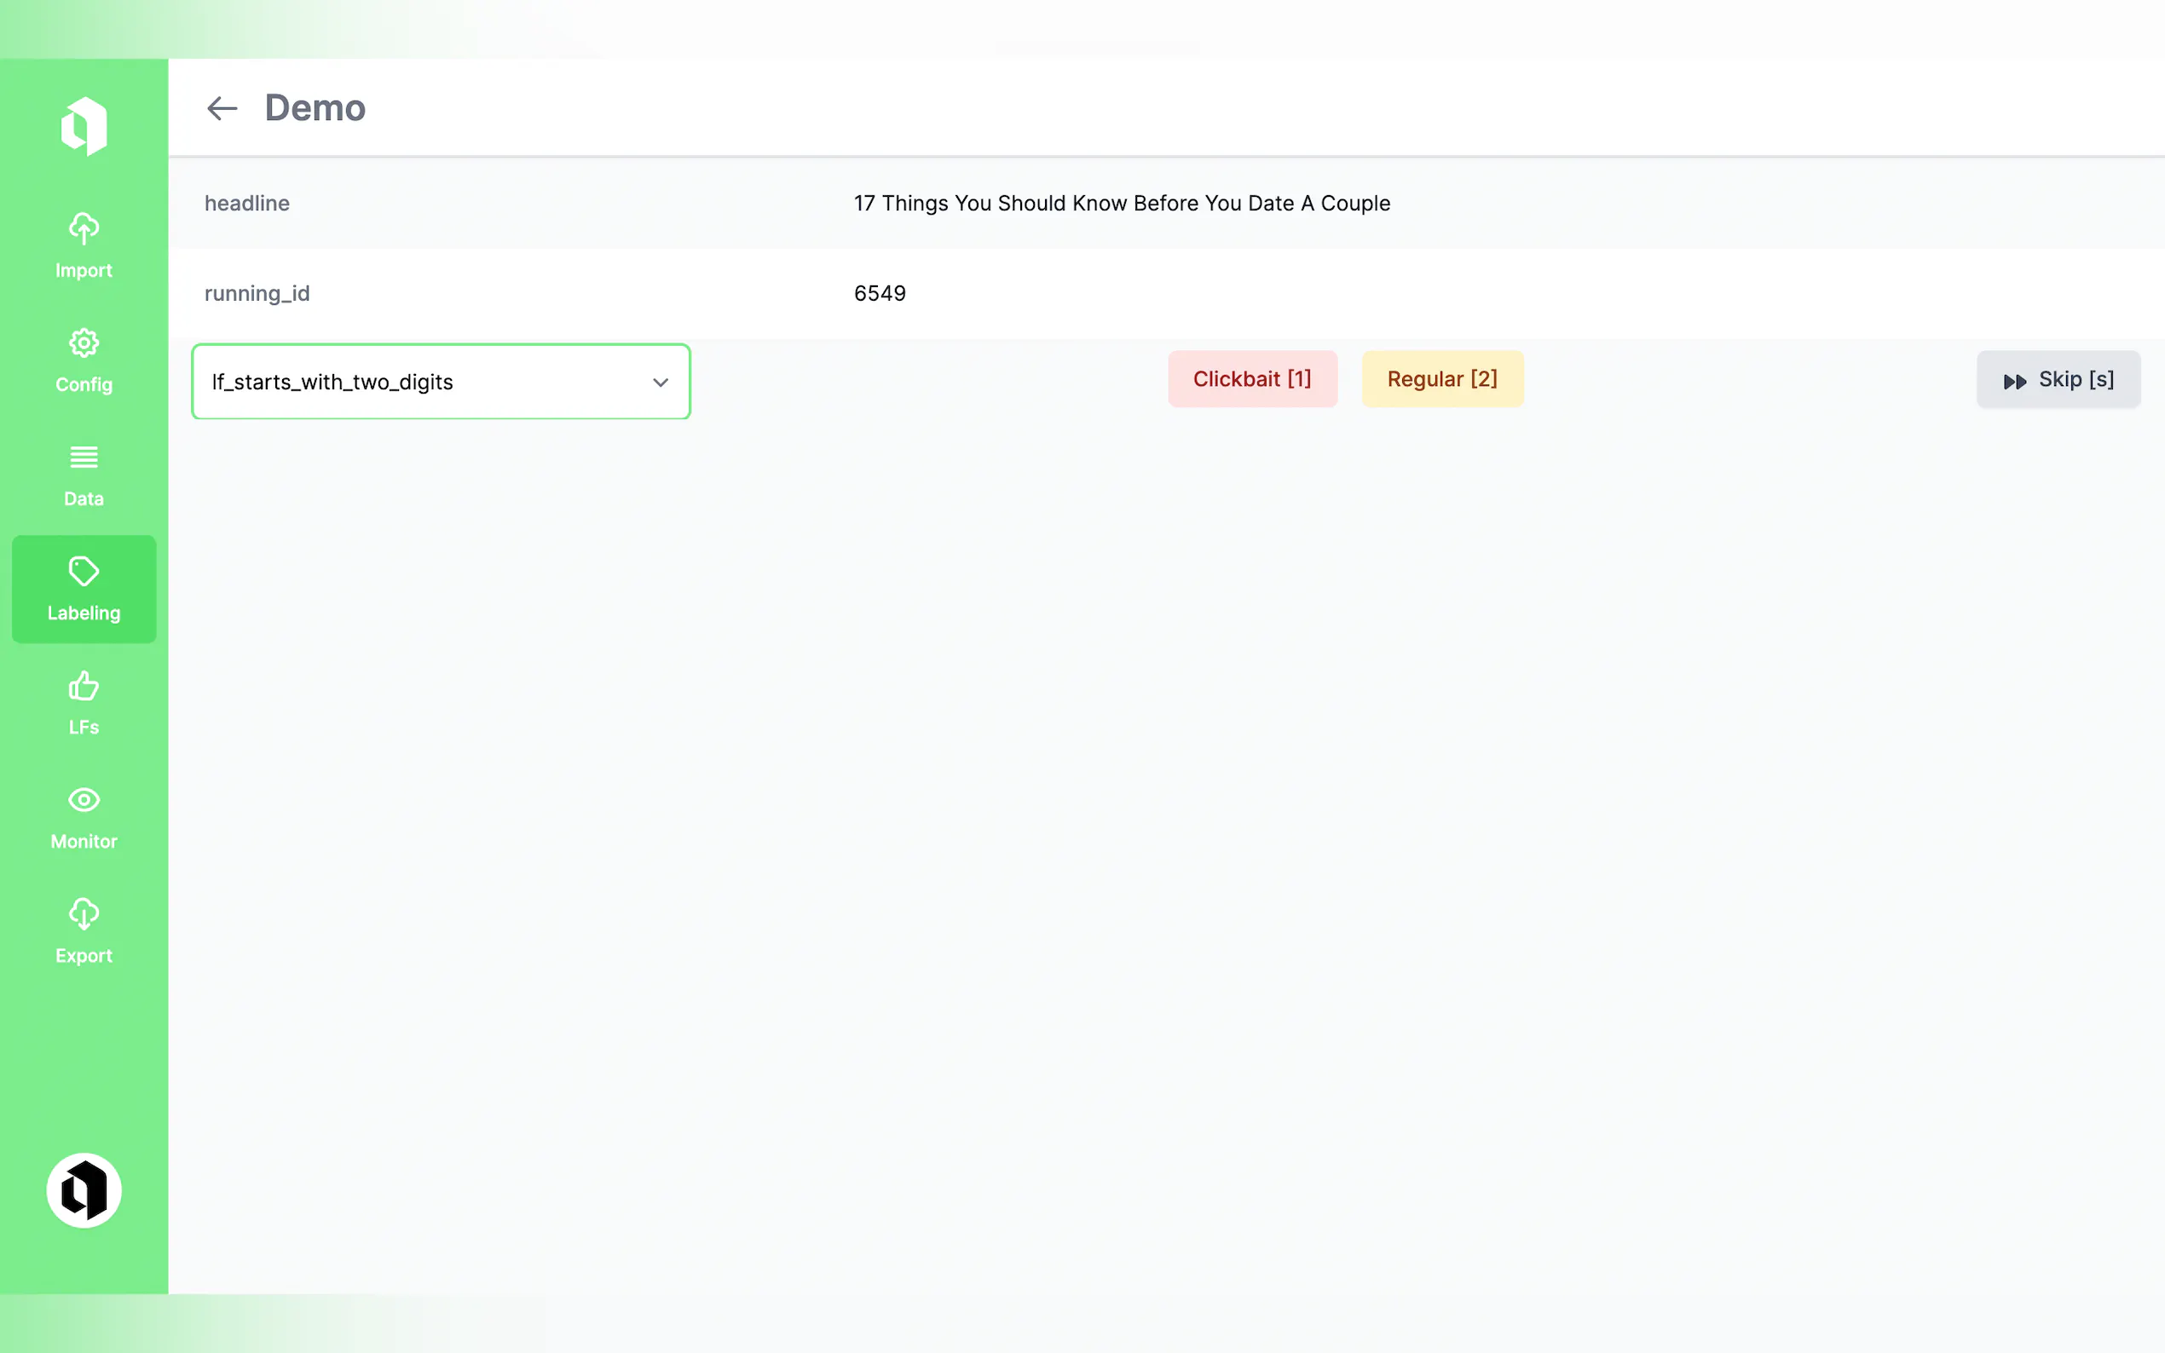Open Export cloud download icon
The width and height of the screenshot is (2165, 1353).
coord(84,913)
